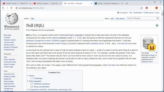Jump to String concatenation subsection
Screen dimensions: 164x92
pos(42,87)
